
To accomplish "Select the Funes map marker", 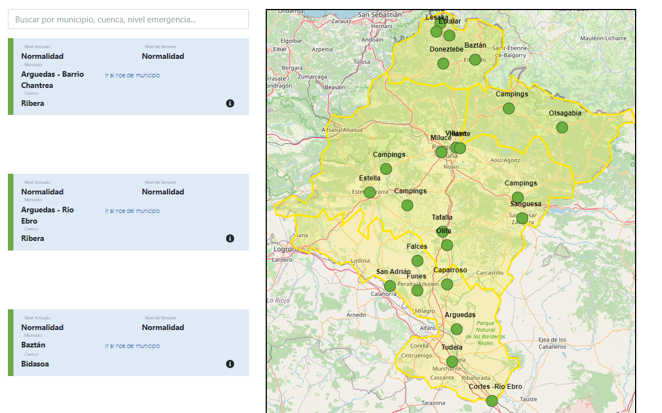I will pyautogui.click(x=417, y=290).
